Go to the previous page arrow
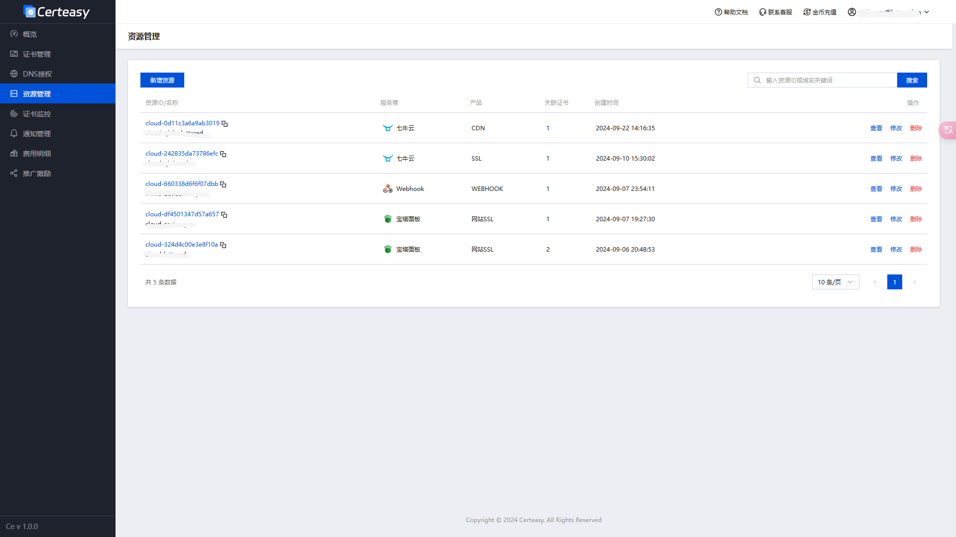 [875, 282]
